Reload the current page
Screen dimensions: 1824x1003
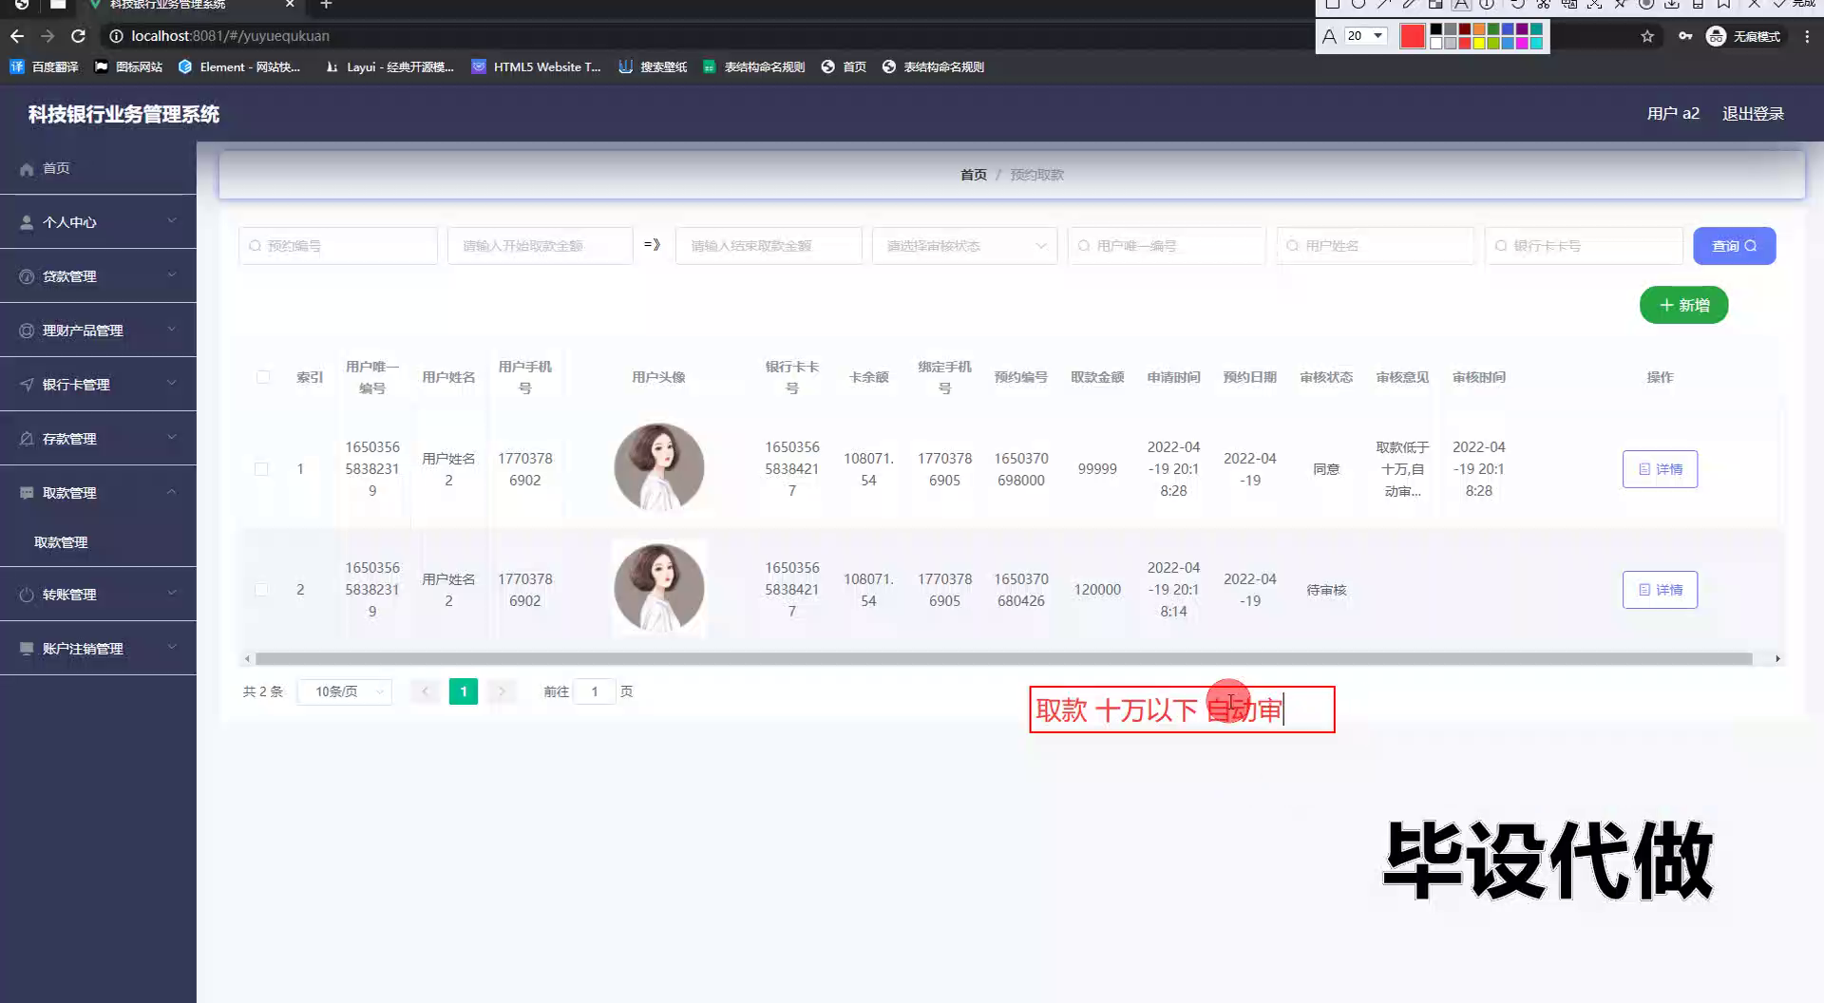pyautogui.click(x=78, y=36)
